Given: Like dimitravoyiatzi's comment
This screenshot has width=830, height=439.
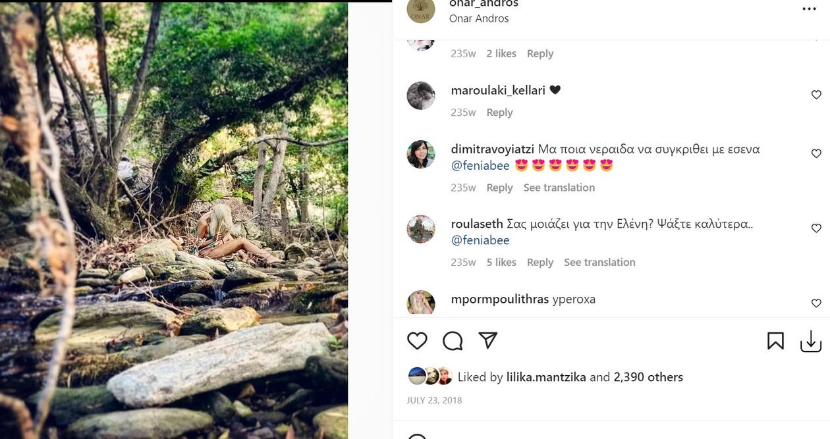Looking at the screenshot, I should click(816, 153).
